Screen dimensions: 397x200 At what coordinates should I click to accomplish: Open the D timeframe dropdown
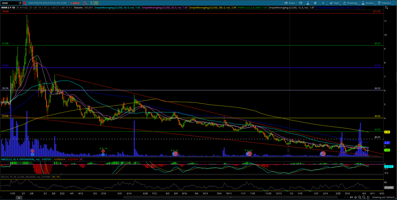(x=323, y=3)
